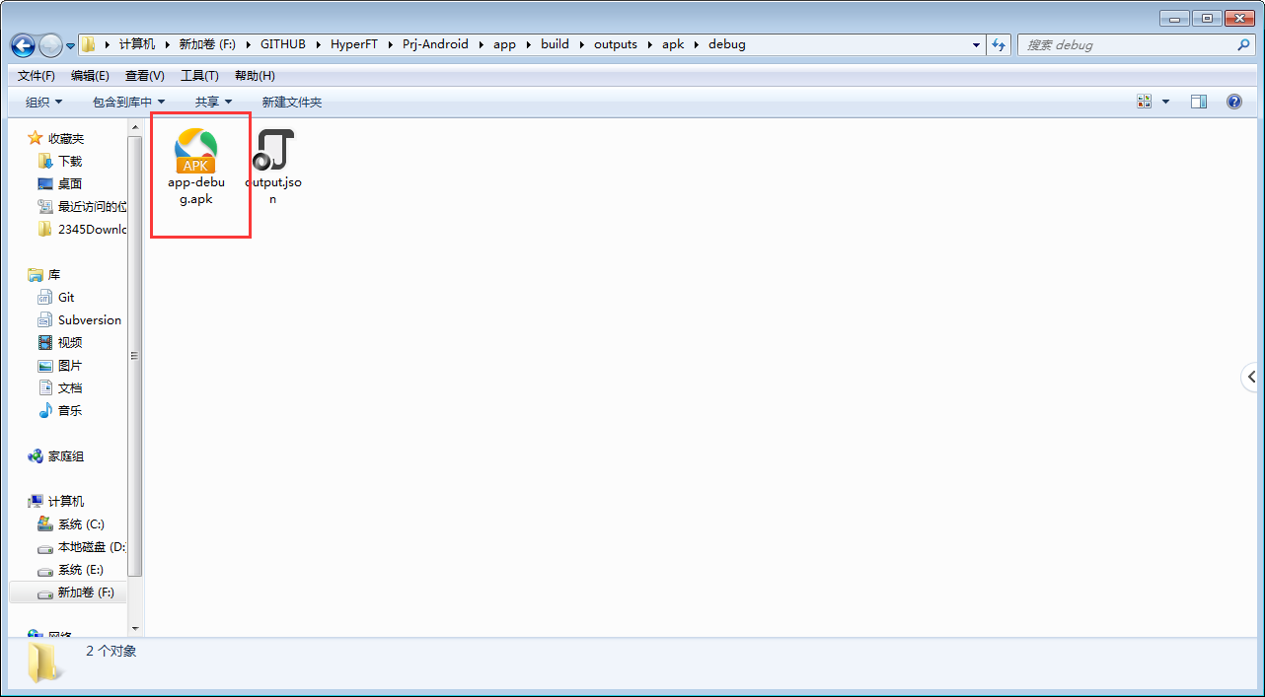1265x697 pixels.
Task: Open the 共享 dropdown
Action: (x=213, y=103)
